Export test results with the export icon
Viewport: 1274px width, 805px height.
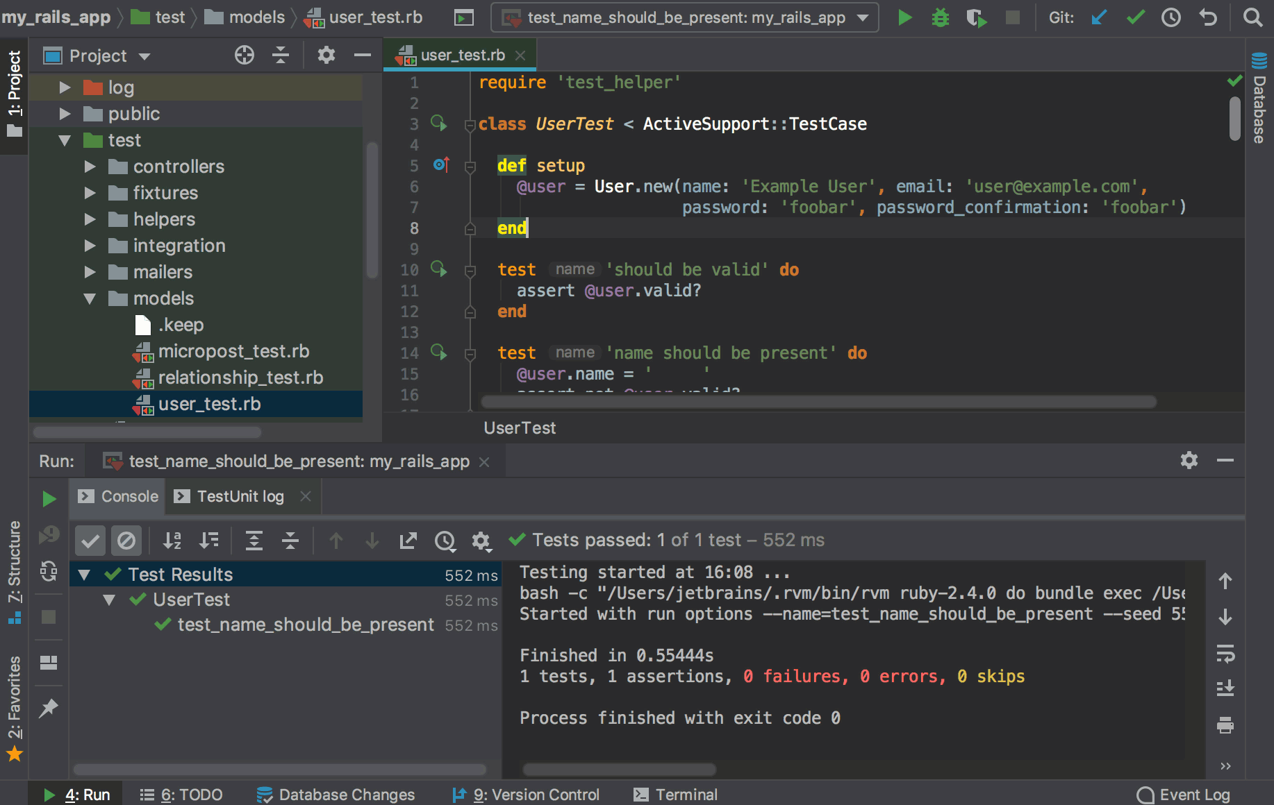pos(408,541)
